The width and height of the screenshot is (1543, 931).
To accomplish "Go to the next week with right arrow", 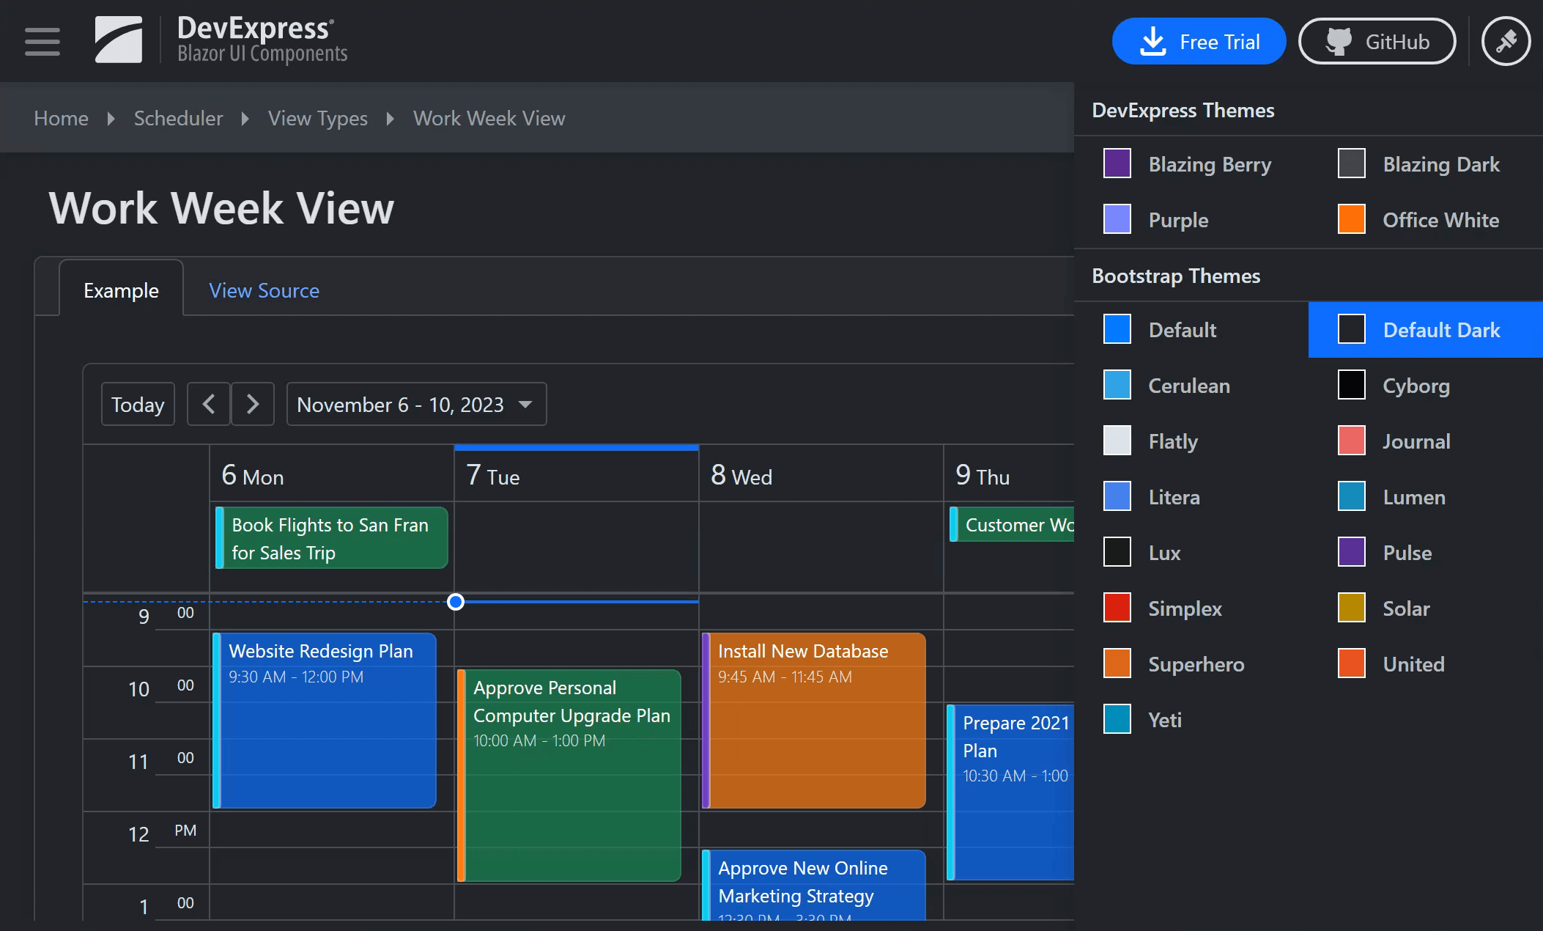I will 252,404.
